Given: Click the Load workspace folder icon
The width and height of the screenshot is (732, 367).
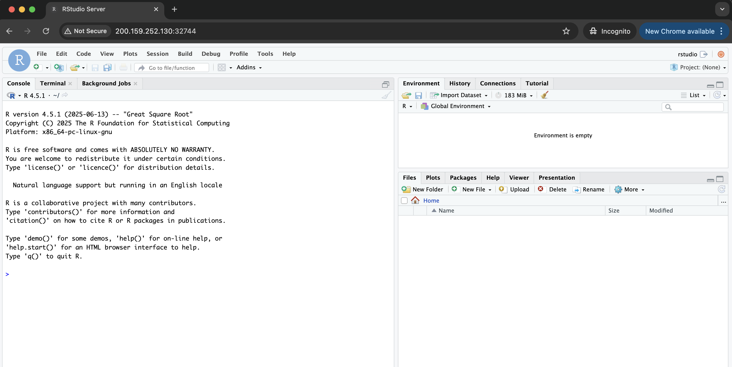Looking at the screenshot, I should [x=406, y=95].
